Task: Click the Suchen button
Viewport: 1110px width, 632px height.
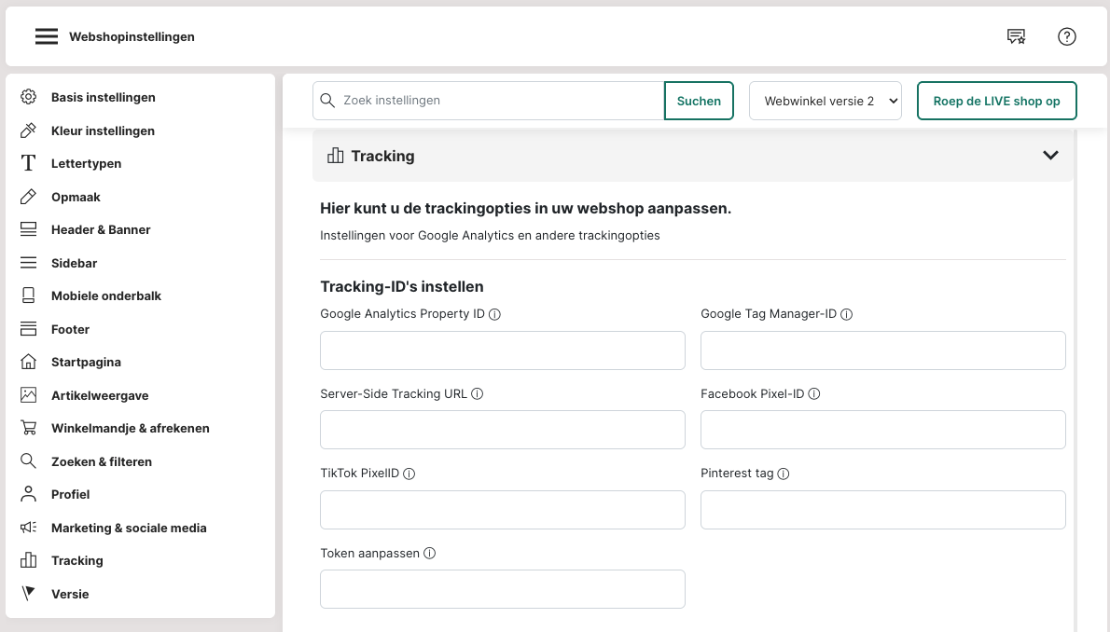Action: (699, 101)
